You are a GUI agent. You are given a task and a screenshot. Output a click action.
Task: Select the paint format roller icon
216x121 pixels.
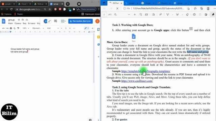[18, 28]
